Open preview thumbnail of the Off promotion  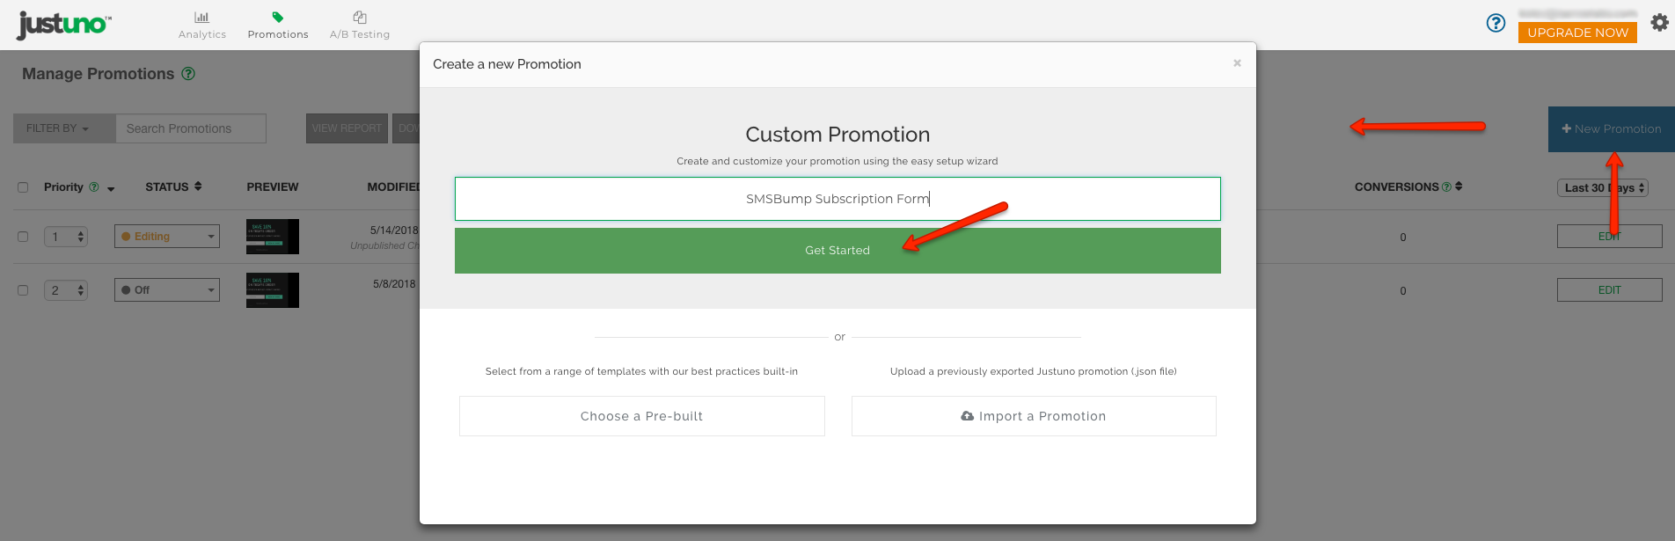click(x=273, y=290)
